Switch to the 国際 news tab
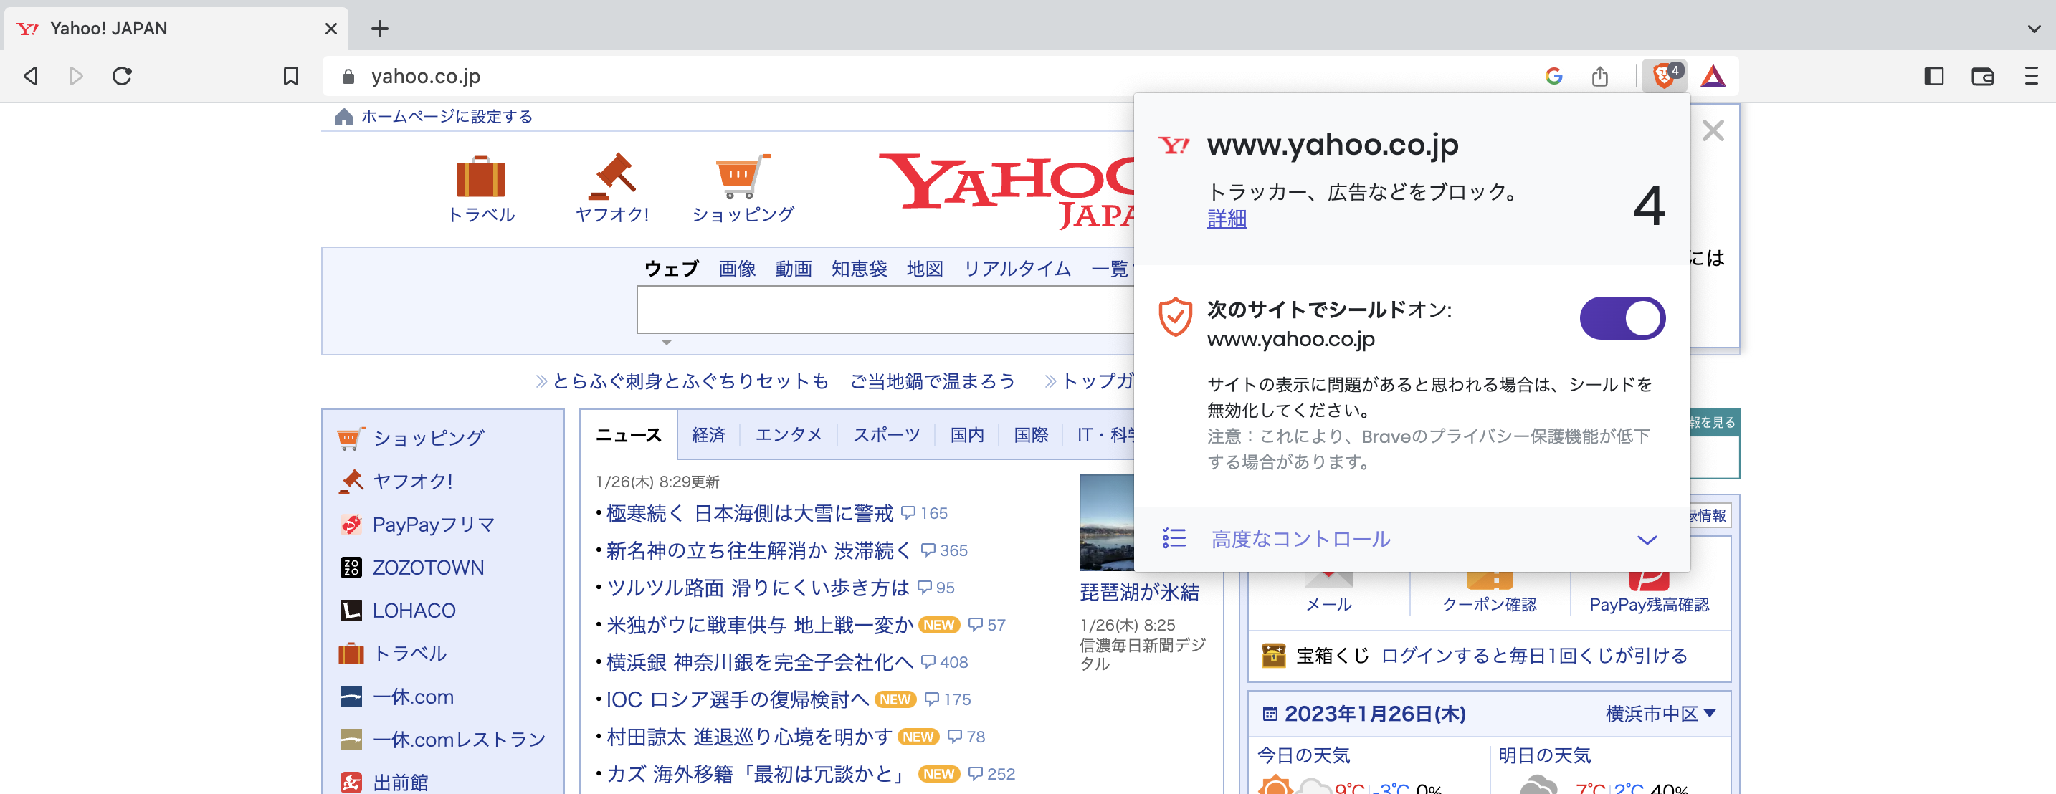The width and height of the screenshot is (2056, 794). tap(1030, 435)
